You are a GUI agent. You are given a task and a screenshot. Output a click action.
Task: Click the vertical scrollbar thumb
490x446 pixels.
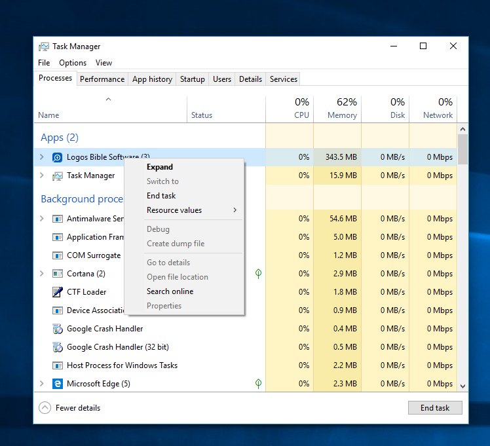(462, 149)
